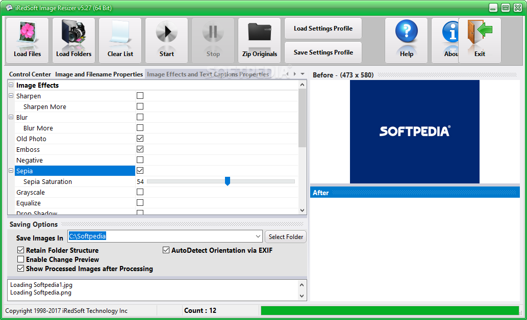Tick the Equalize checkbox

pyautogui.click(x=140, y=203)
